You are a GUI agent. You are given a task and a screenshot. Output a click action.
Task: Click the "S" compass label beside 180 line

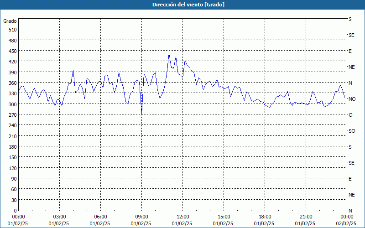(x=350, y=147)
